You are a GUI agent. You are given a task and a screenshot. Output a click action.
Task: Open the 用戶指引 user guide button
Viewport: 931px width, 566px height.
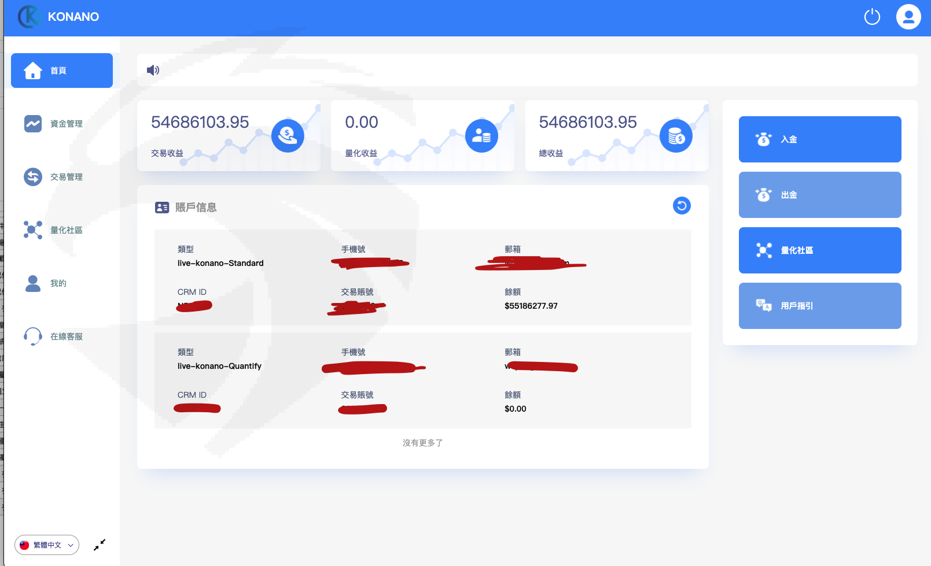point(820,306)
